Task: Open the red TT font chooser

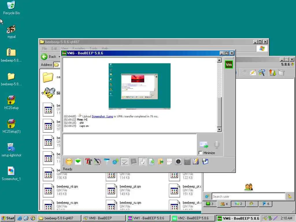Action: point(88,162)
